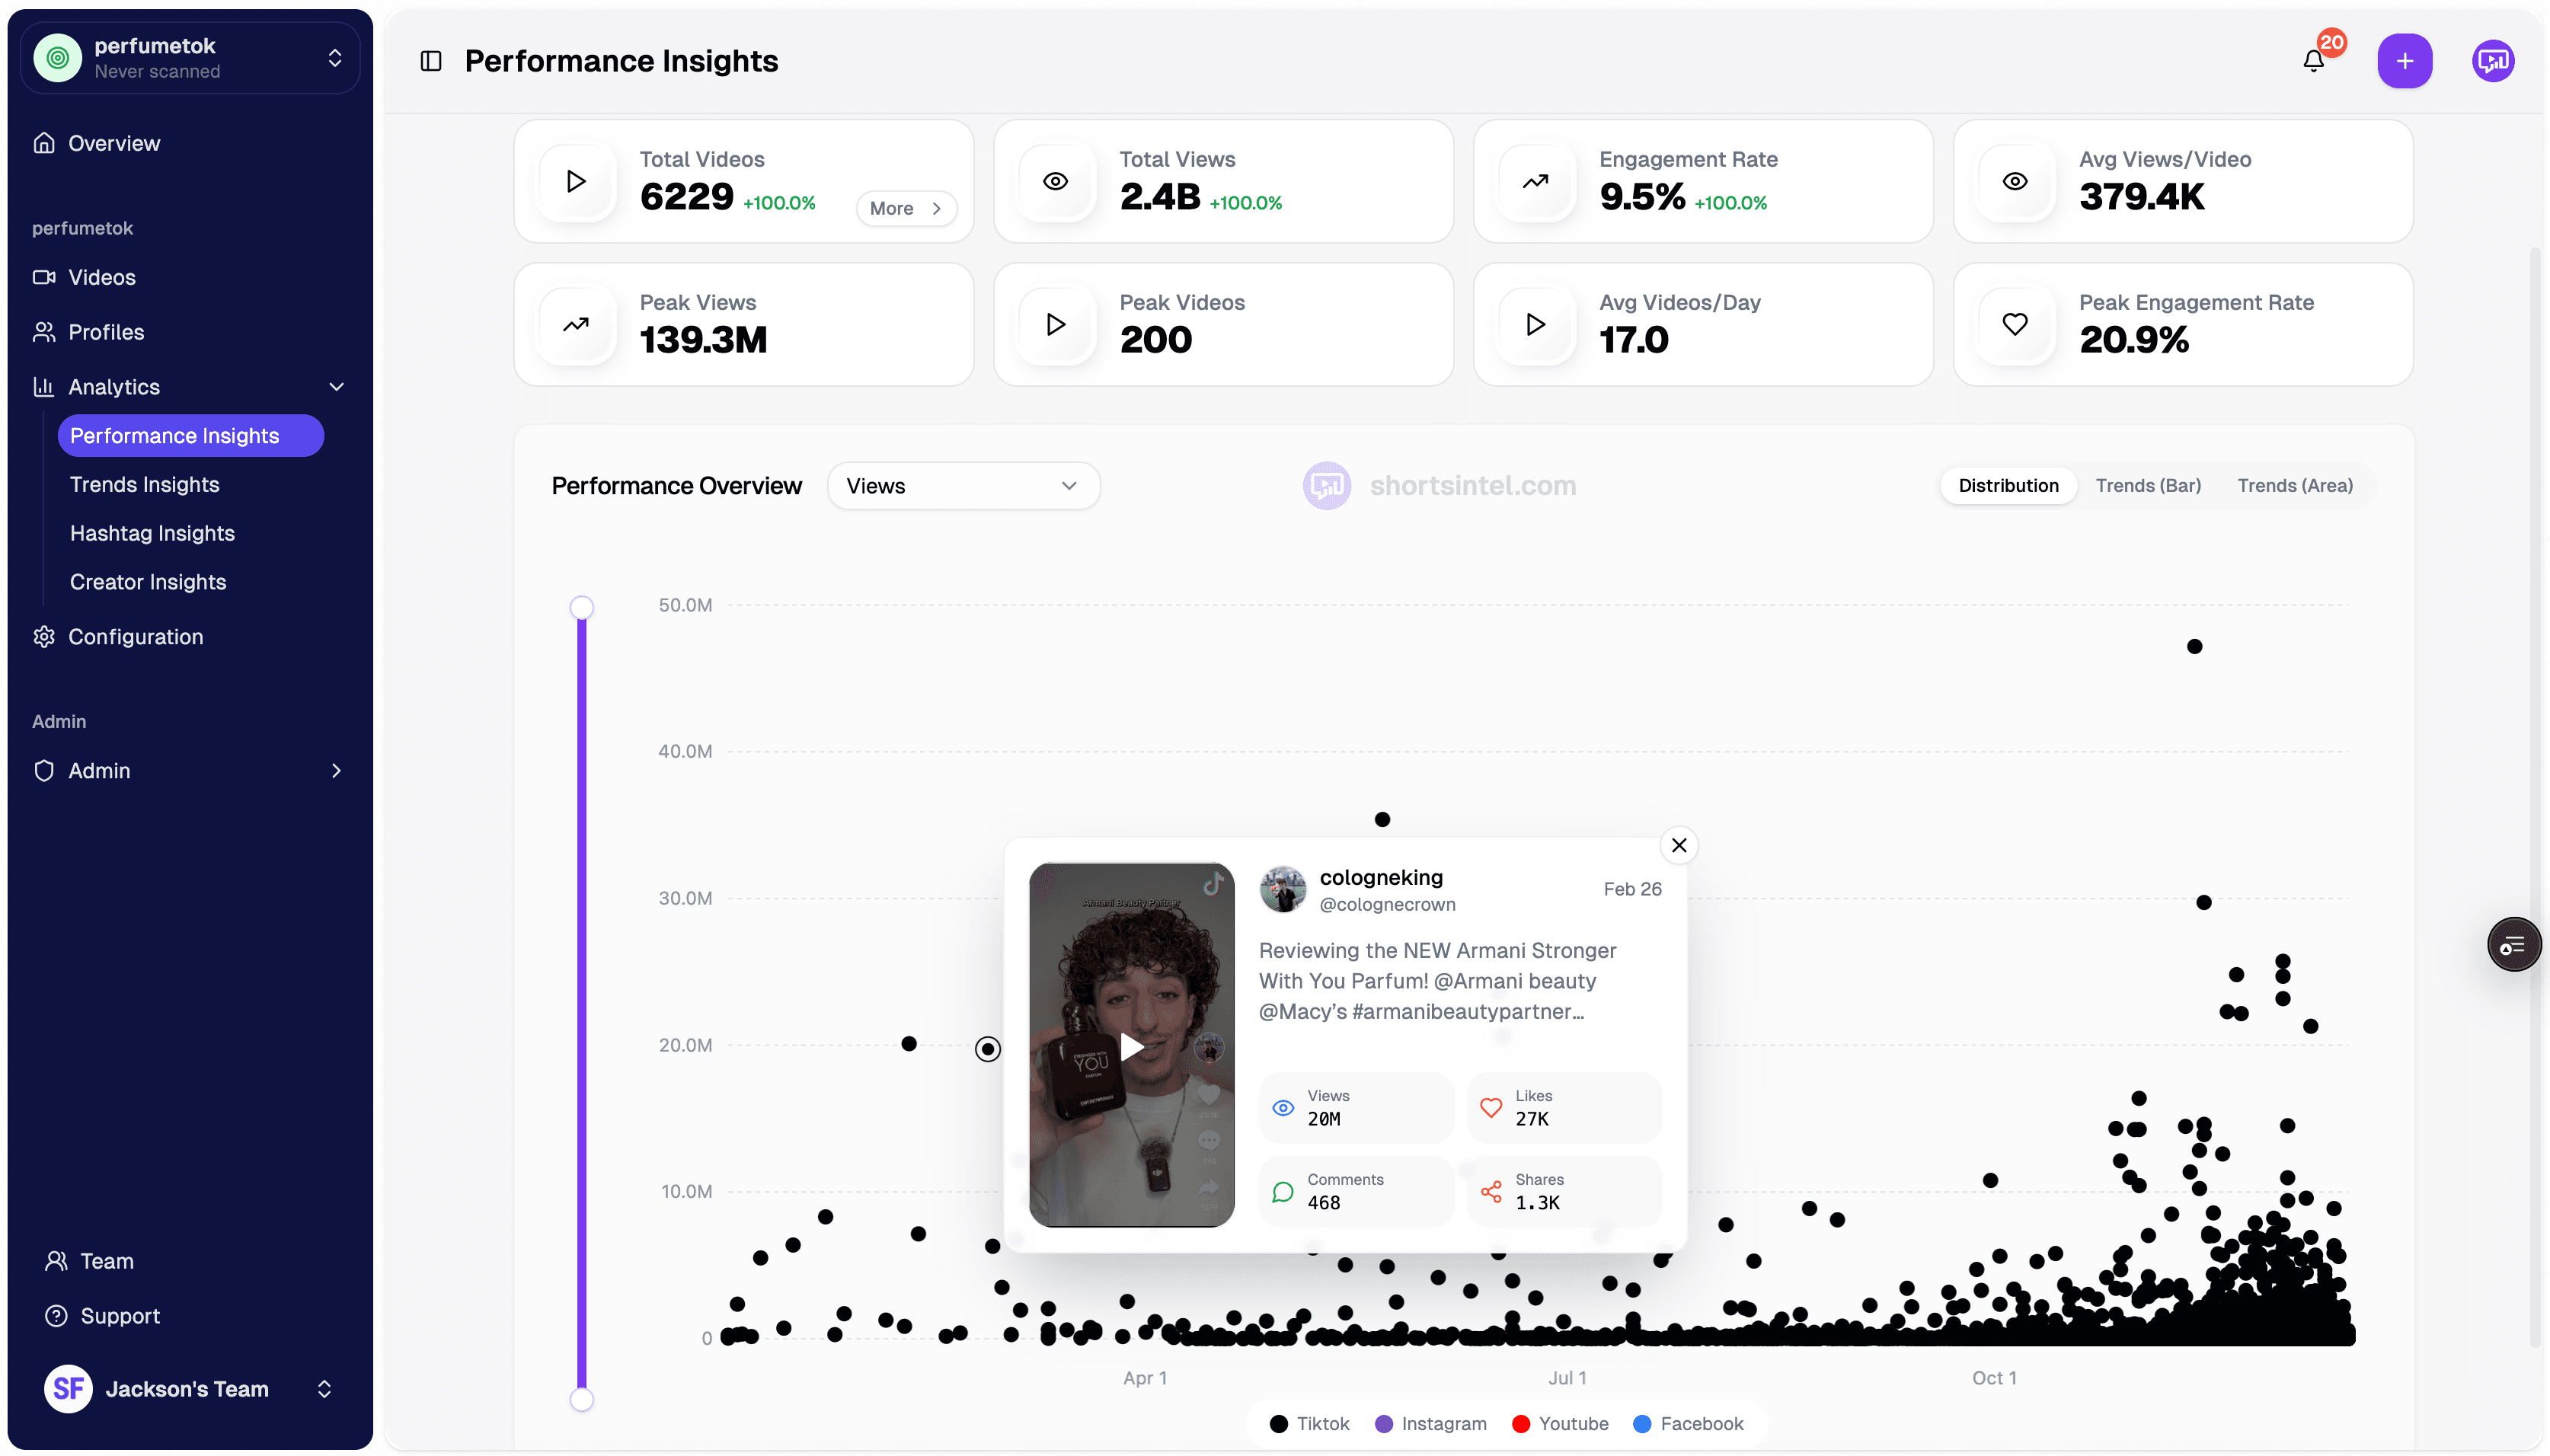
Task: Open the Views metric dropdown
Action: 963,485
